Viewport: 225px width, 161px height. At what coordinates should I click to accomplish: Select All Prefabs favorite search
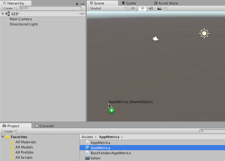click(x=24, y=152)
